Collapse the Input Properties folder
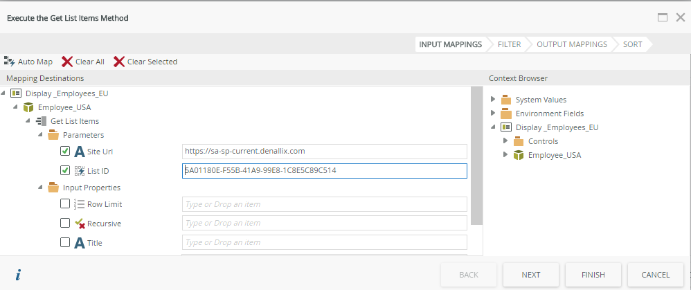The width and height of the screenshot is (691, 290). click(x=40, y=188)
